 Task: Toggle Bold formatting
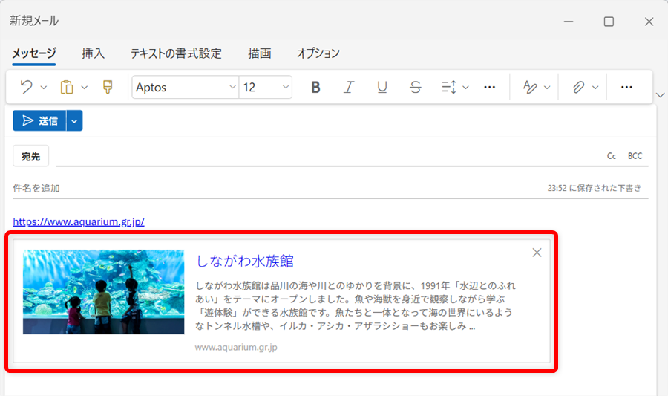315,88
